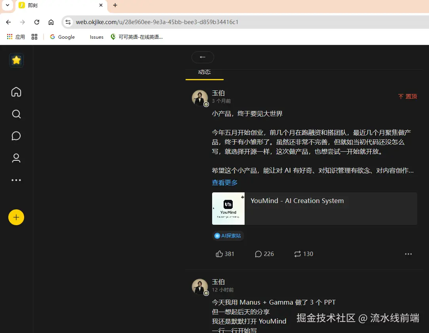Viewport: 429px width, 333px height.
Task: Select the home icon in the Jike sidebar
Action: coord(16,92)
